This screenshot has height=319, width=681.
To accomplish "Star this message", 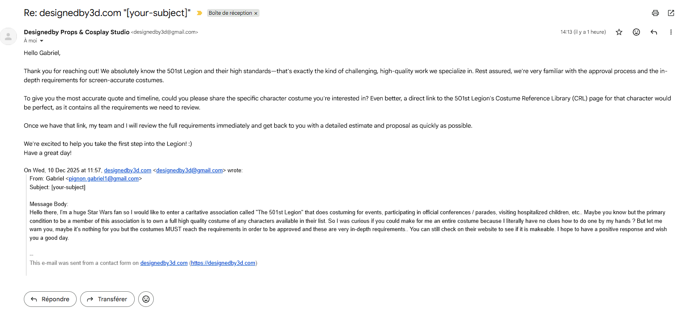I will click(x=619, y=32).
